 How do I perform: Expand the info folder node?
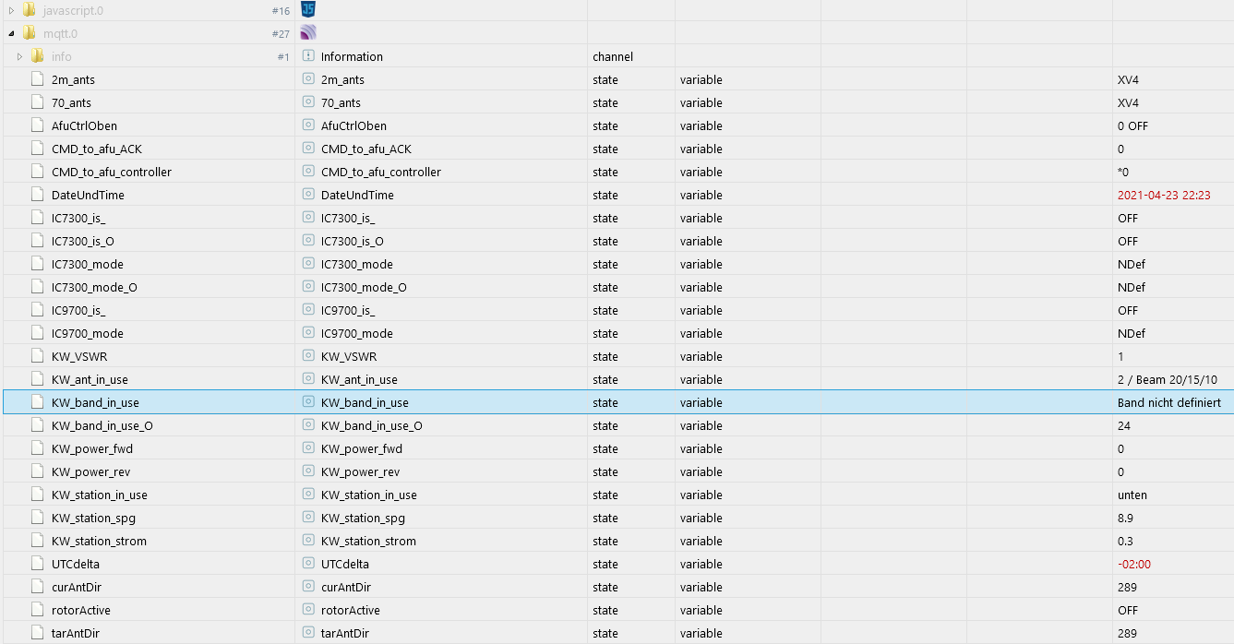pos(19,56)
